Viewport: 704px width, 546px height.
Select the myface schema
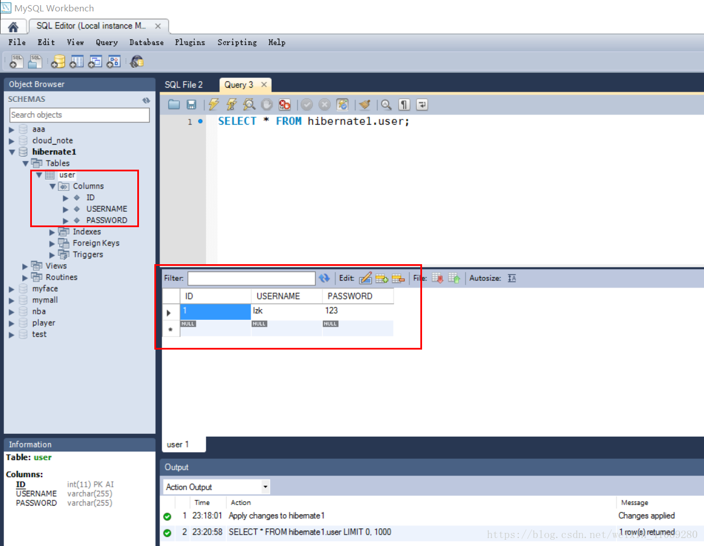pyautogui.click(x=45, y=289)
